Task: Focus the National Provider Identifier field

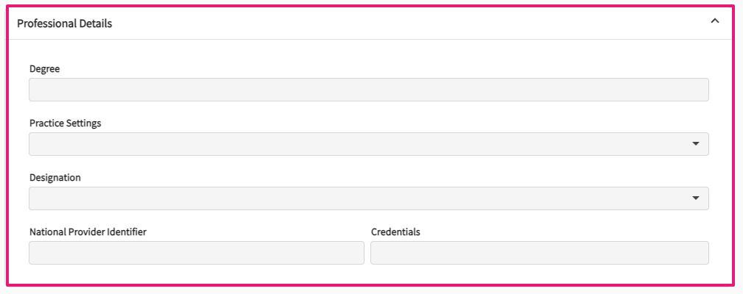Action: click(196, 253)
